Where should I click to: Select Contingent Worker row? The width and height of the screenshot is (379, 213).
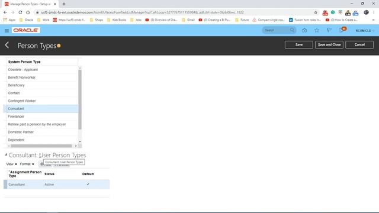(41, 101)
